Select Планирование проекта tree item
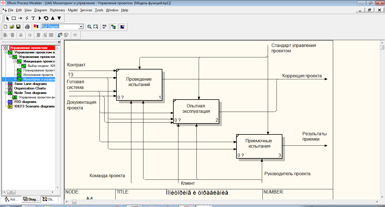Viewport: 385px width, 207px height. pyautogui.click(x=39, y=70)
